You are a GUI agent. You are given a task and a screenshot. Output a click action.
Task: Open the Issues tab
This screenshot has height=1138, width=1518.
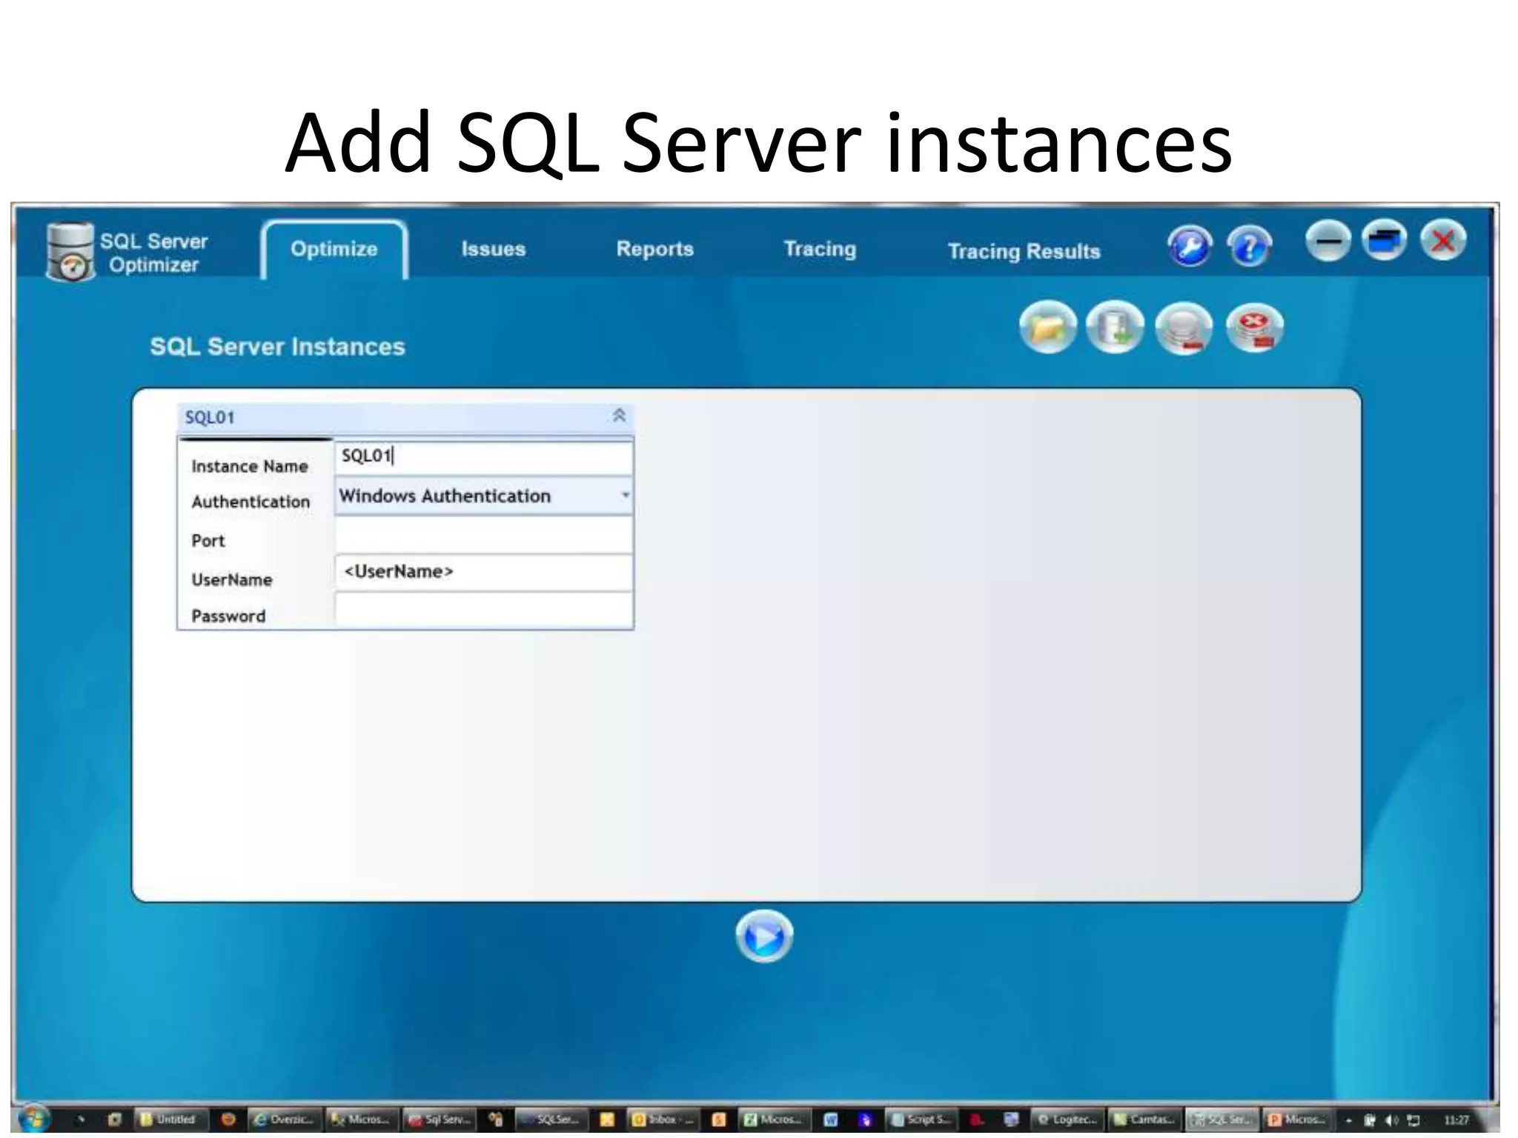click(x=494, y=250)
